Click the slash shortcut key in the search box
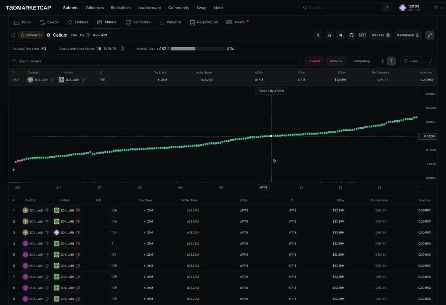This screenshot has height=305, width=446. point(387,8)
